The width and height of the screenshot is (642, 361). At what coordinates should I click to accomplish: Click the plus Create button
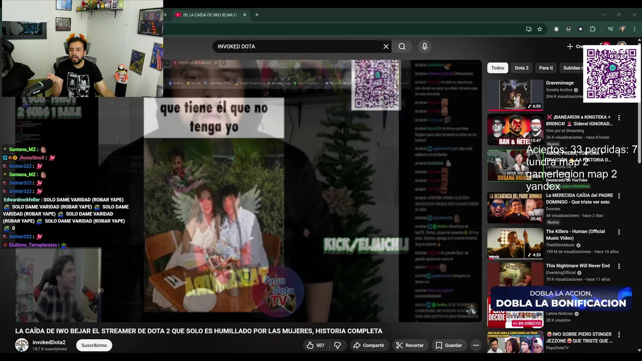(575, 46)
